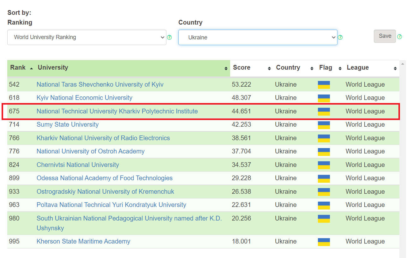The image size is (412, 258).
Task: Click Ukraine flag in Sumy State University row
Action: coord(324,125)
